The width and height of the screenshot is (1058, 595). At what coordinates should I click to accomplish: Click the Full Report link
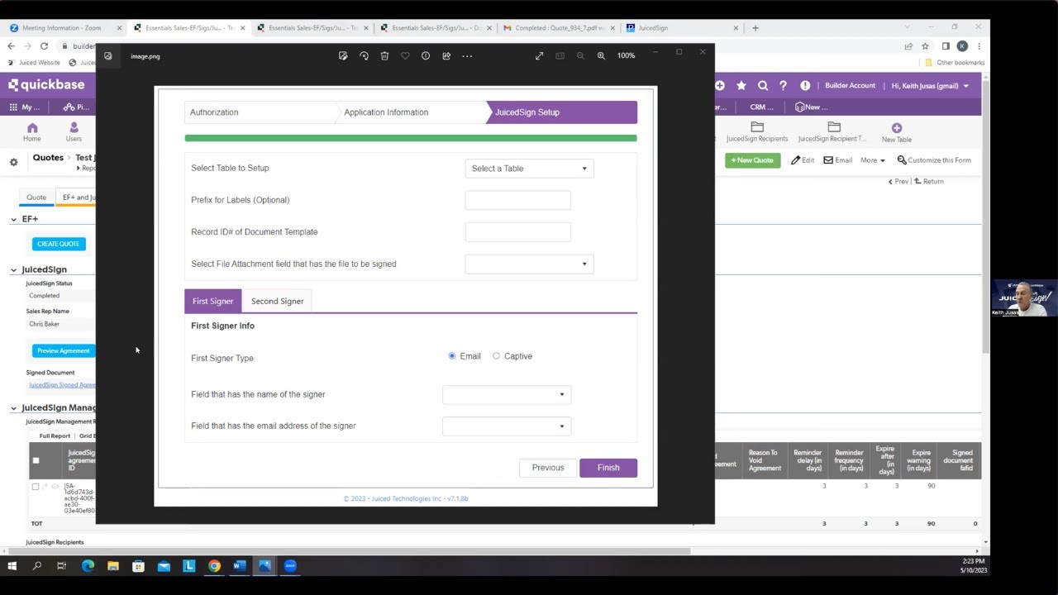pos(55,436)
